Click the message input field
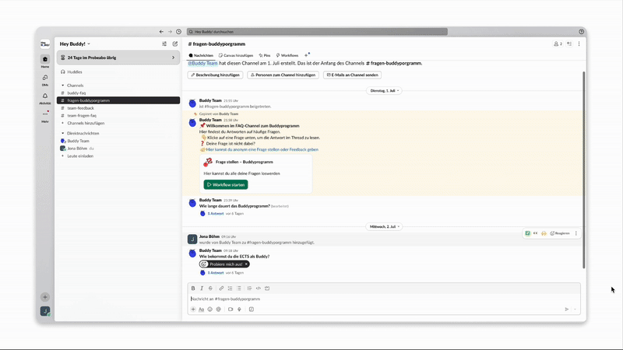Screen dimensions: 623x350 pos(374,299)
